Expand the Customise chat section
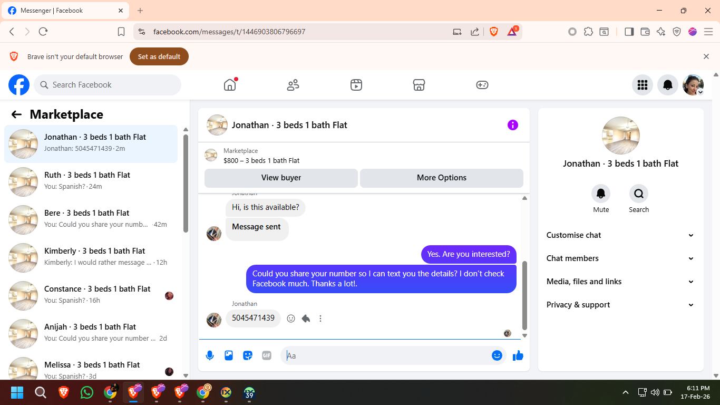 click(620, 235)
